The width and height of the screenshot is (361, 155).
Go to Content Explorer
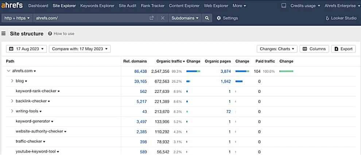tap(184, 6)
